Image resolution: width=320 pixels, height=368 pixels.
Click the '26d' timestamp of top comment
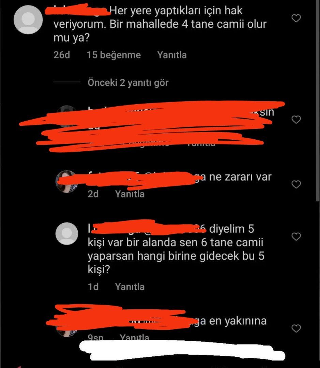[x=61, y=55]
